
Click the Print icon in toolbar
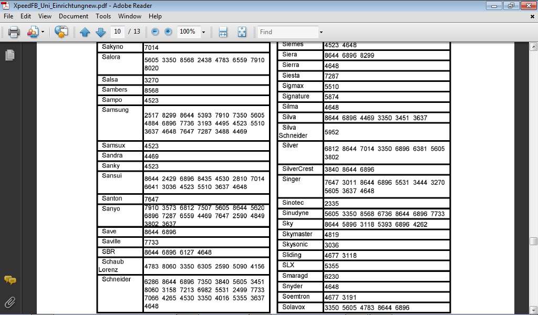click(14, 32)
